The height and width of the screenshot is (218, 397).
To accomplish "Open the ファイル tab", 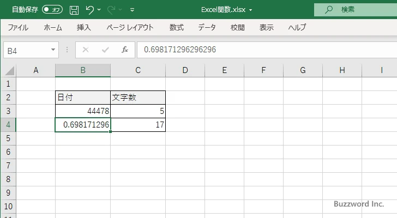I will [18, 27].
